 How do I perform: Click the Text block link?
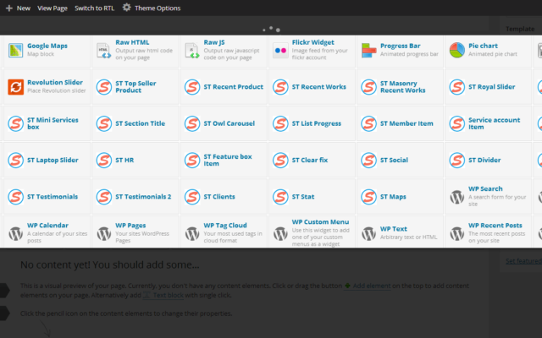tap(163, 295)
